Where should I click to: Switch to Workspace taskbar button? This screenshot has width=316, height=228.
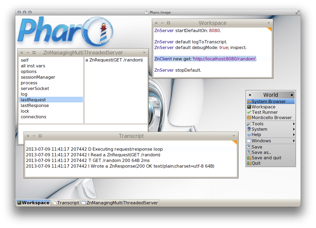[33, 203]
